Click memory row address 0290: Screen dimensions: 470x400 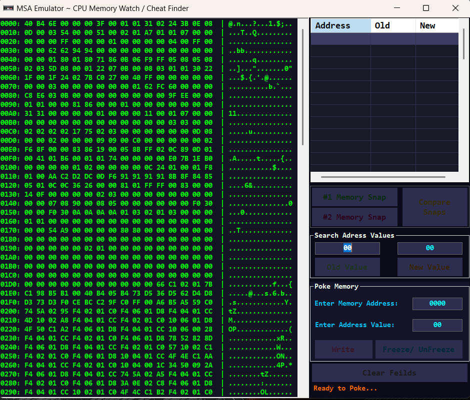point(10,392)
